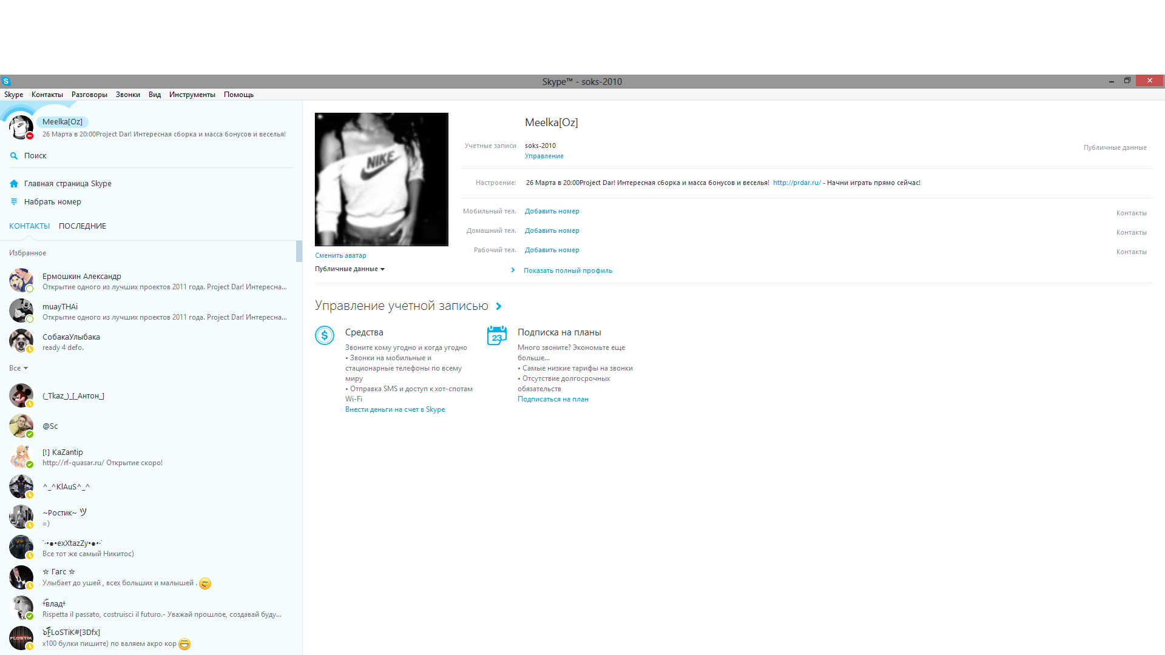1165x655 pixels.
Task: Add work number via Добавить номер
Action: [x=552, y=250]
